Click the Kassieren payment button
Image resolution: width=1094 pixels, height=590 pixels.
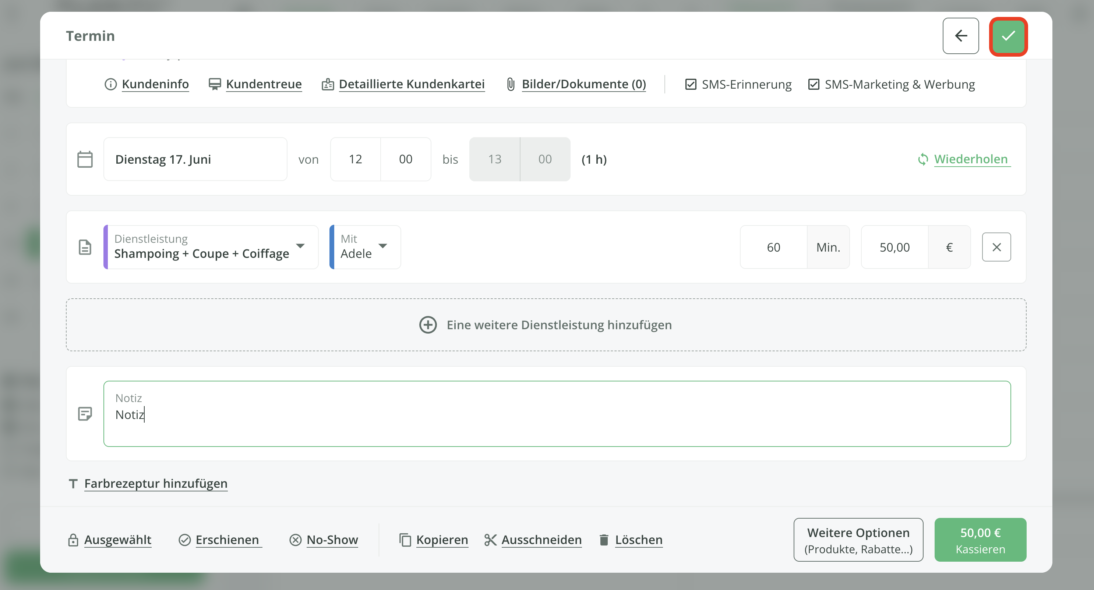click(980, 540)
